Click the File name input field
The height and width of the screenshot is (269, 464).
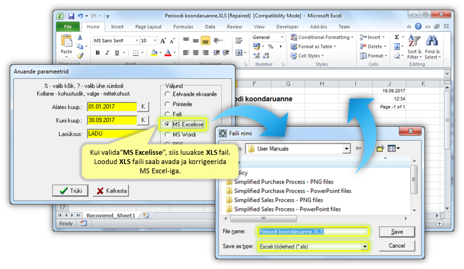click(313, 232)
